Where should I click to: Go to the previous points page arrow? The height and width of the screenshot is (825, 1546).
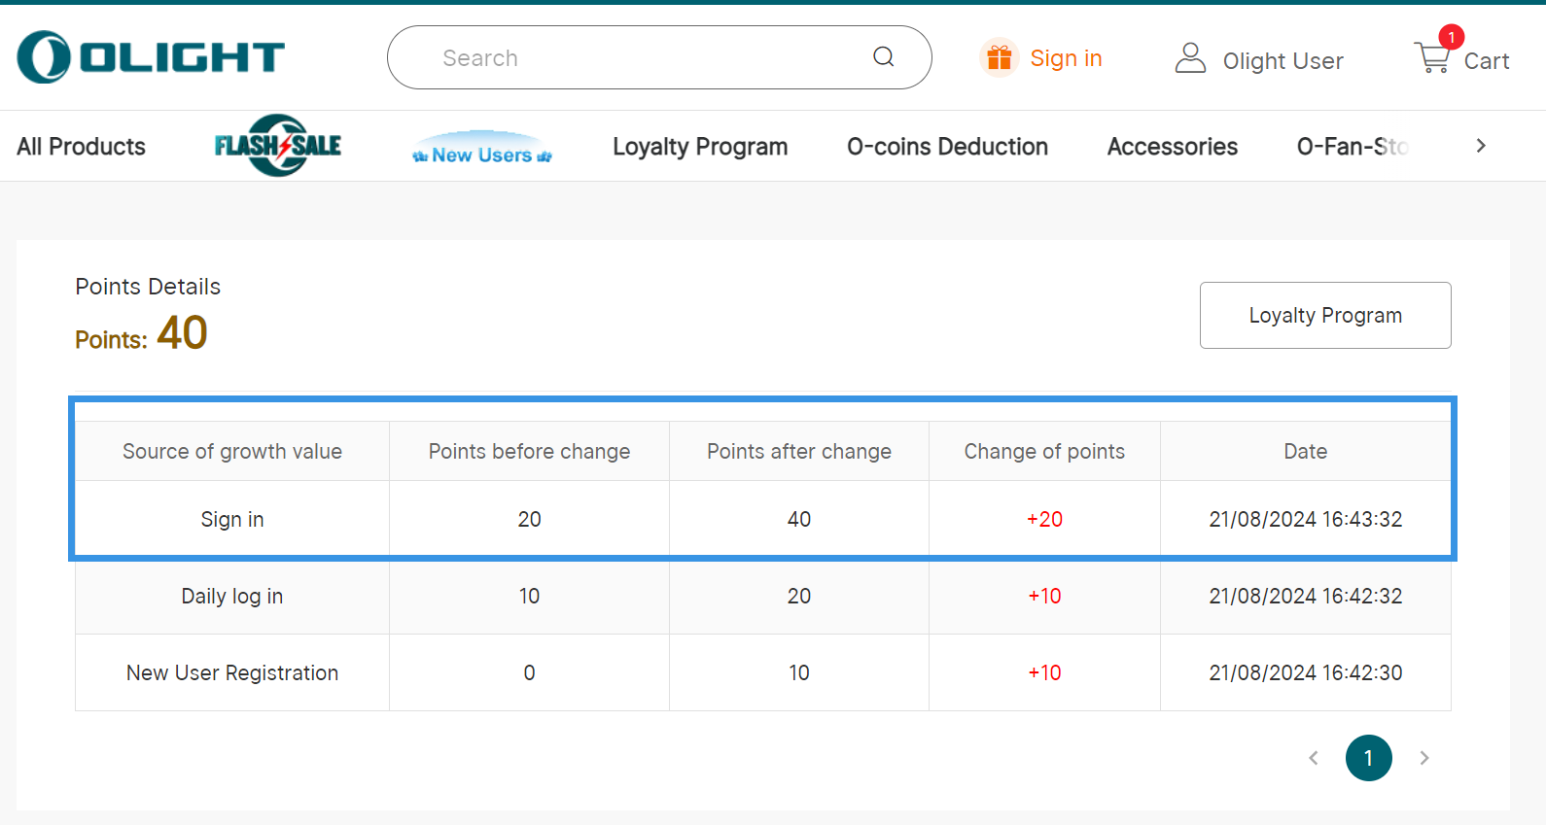pyautogui.click(x=1314, y=758)
